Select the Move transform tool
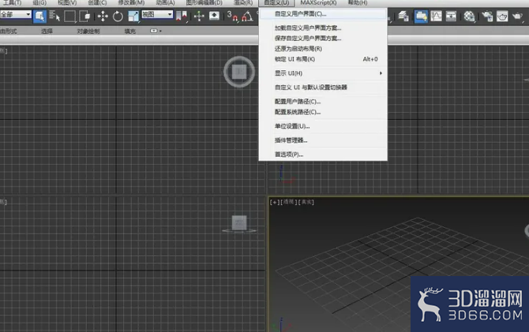The image size is (529, 332). pyautogui.click(x=103, y=16)
